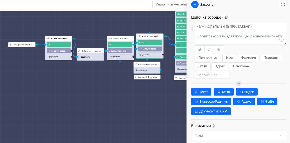Click the Переменная input field
The width and height of the screenshot is (290, 143).
click(212, 75)
